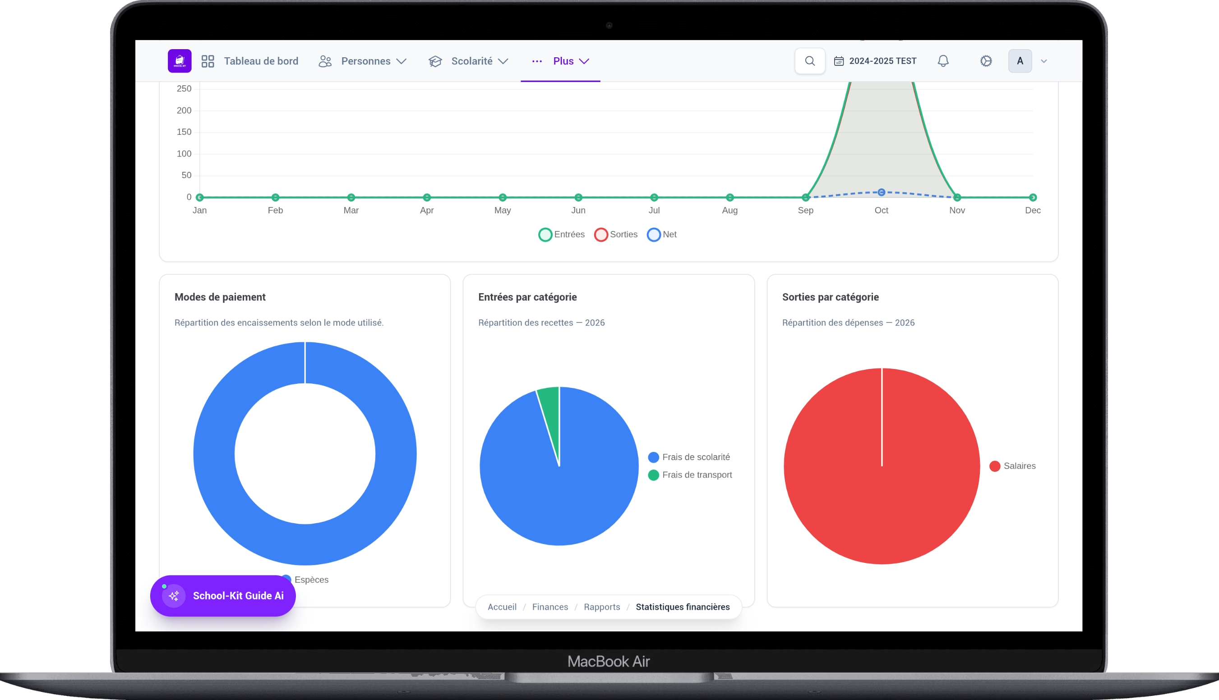Toggle the Sorties series in chart legend
The image size is (1219, 700).
pos(616,235)
